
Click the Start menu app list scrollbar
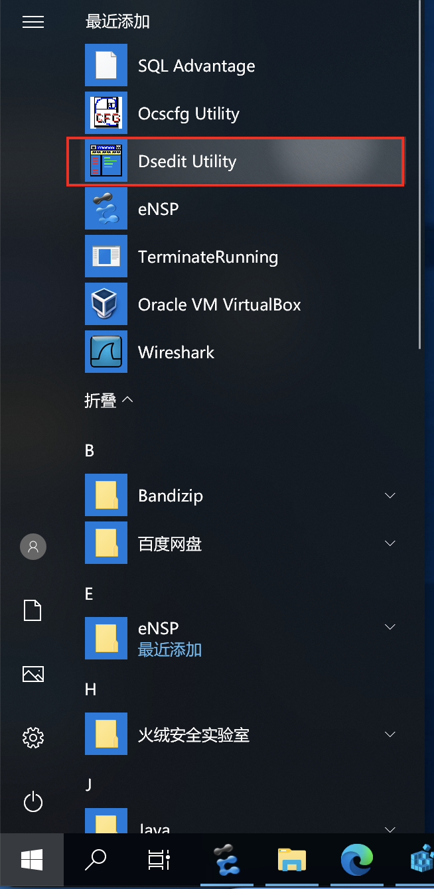(x=419, y=174)
